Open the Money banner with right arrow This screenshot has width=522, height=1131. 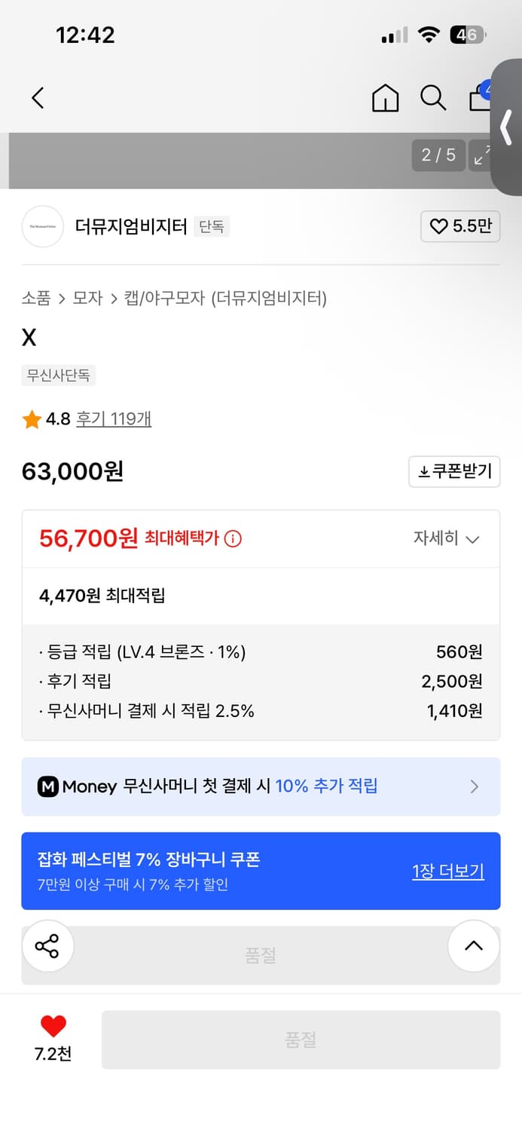point(475,786)
